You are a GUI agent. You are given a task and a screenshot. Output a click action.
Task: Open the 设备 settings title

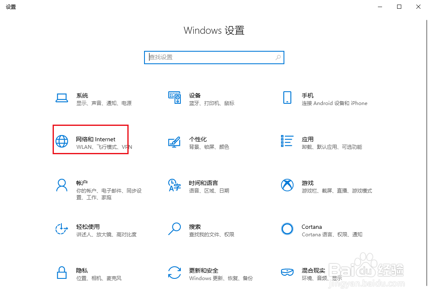195,95
